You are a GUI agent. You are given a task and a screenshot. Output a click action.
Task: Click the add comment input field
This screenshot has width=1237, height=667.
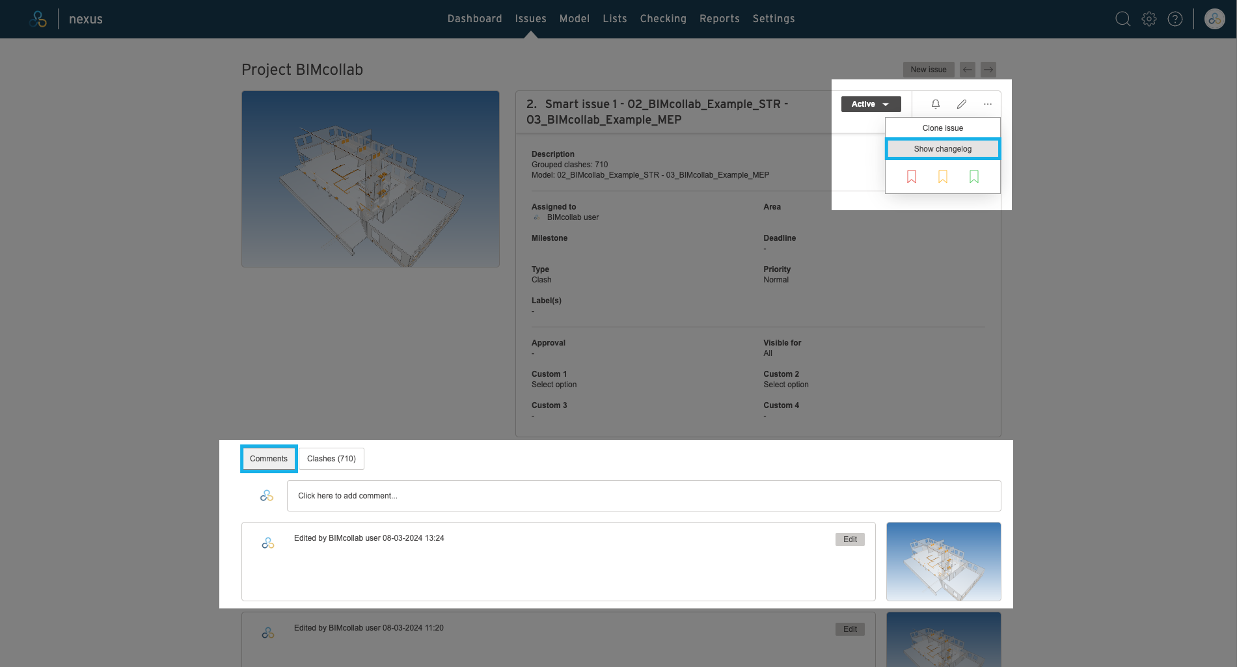tap(644, 496)
